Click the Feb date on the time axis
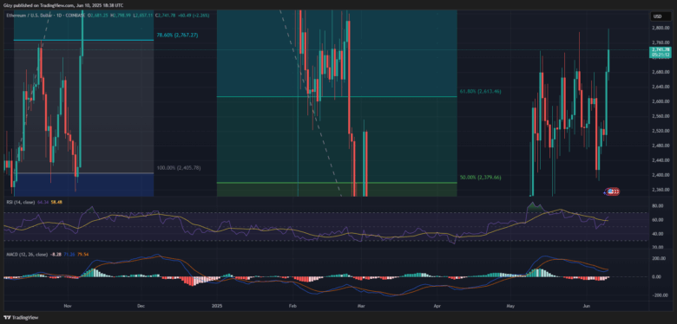 tap(292, 306)
